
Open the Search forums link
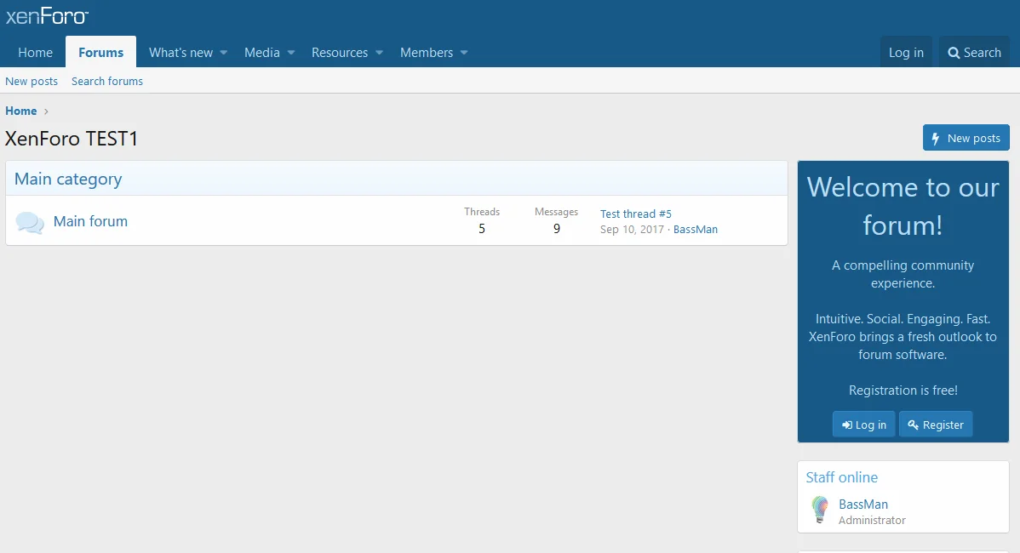107,82
